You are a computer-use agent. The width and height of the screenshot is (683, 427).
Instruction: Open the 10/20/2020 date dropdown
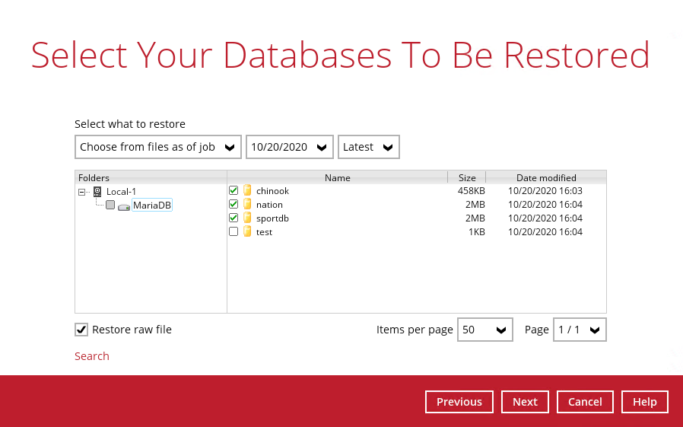[x=289, y=147]
